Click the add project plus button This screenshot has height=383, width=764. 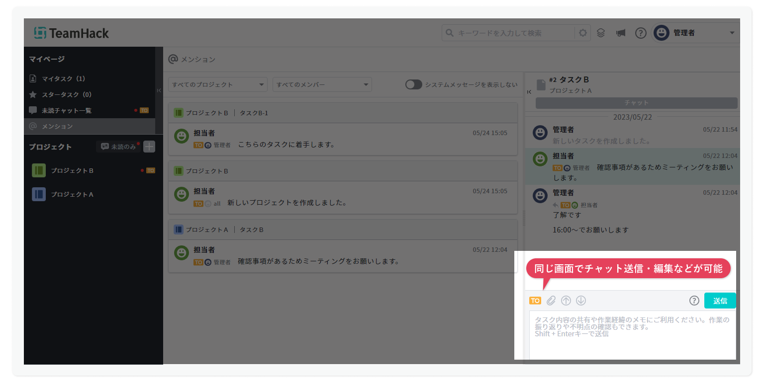[149, 147]
